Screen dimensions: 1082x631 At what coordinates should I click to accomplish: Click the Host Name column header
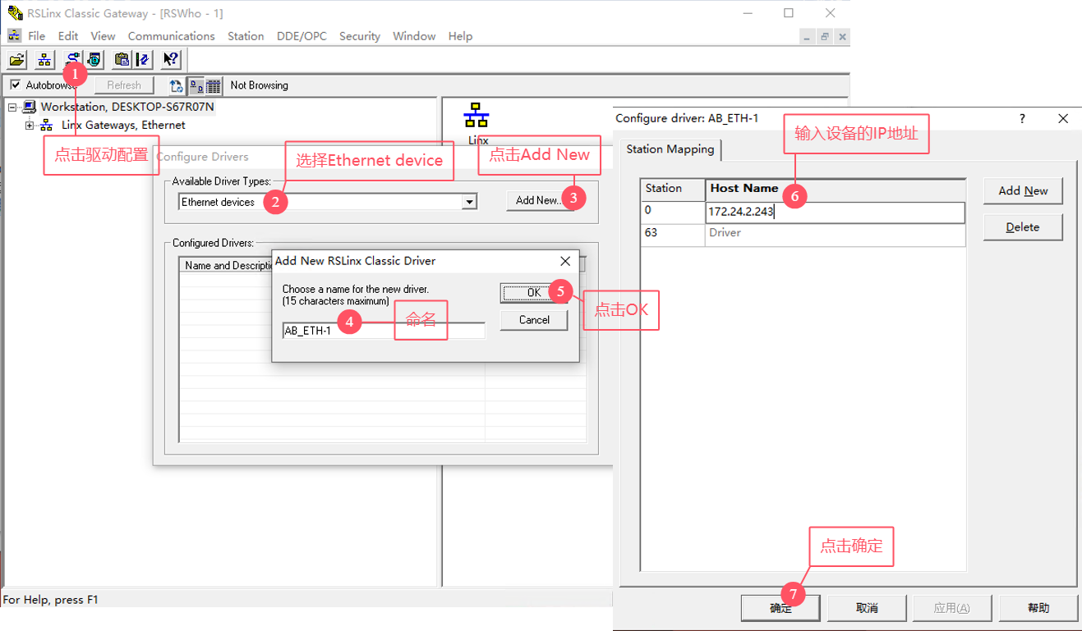point(835,189)
